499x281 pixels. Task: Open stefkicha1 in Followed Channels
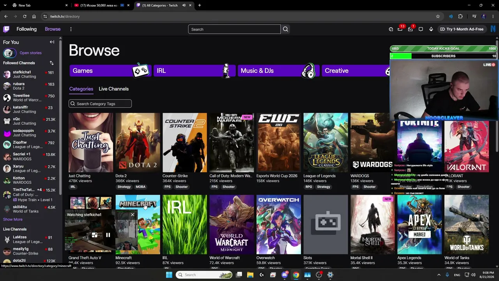tap(29, 74)
